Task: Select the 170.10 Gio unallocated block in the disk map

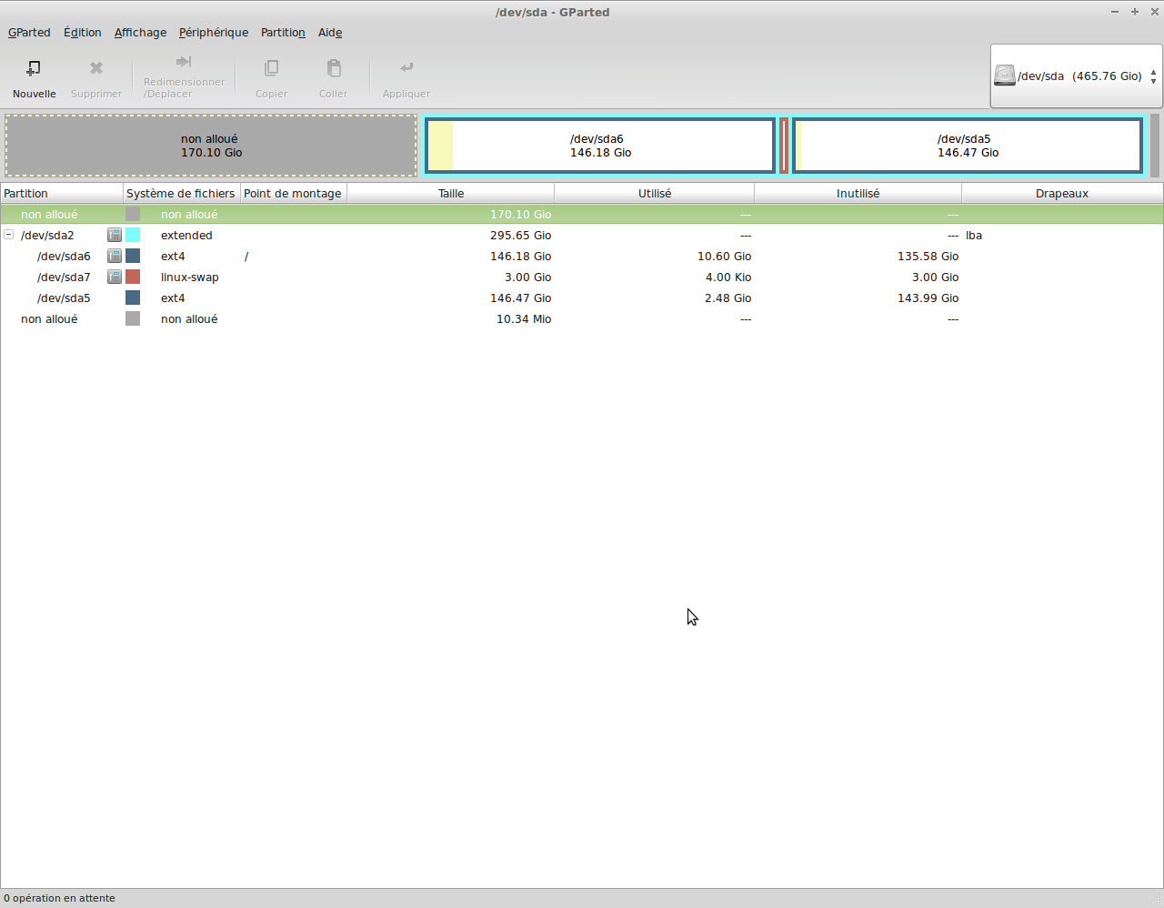Action: 211,146
